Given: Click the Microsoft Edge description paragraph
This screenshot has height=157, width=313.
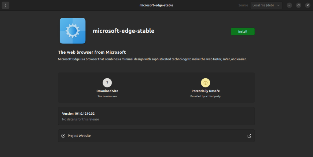Looking at the screenshot, I should (x=152, y=59).
